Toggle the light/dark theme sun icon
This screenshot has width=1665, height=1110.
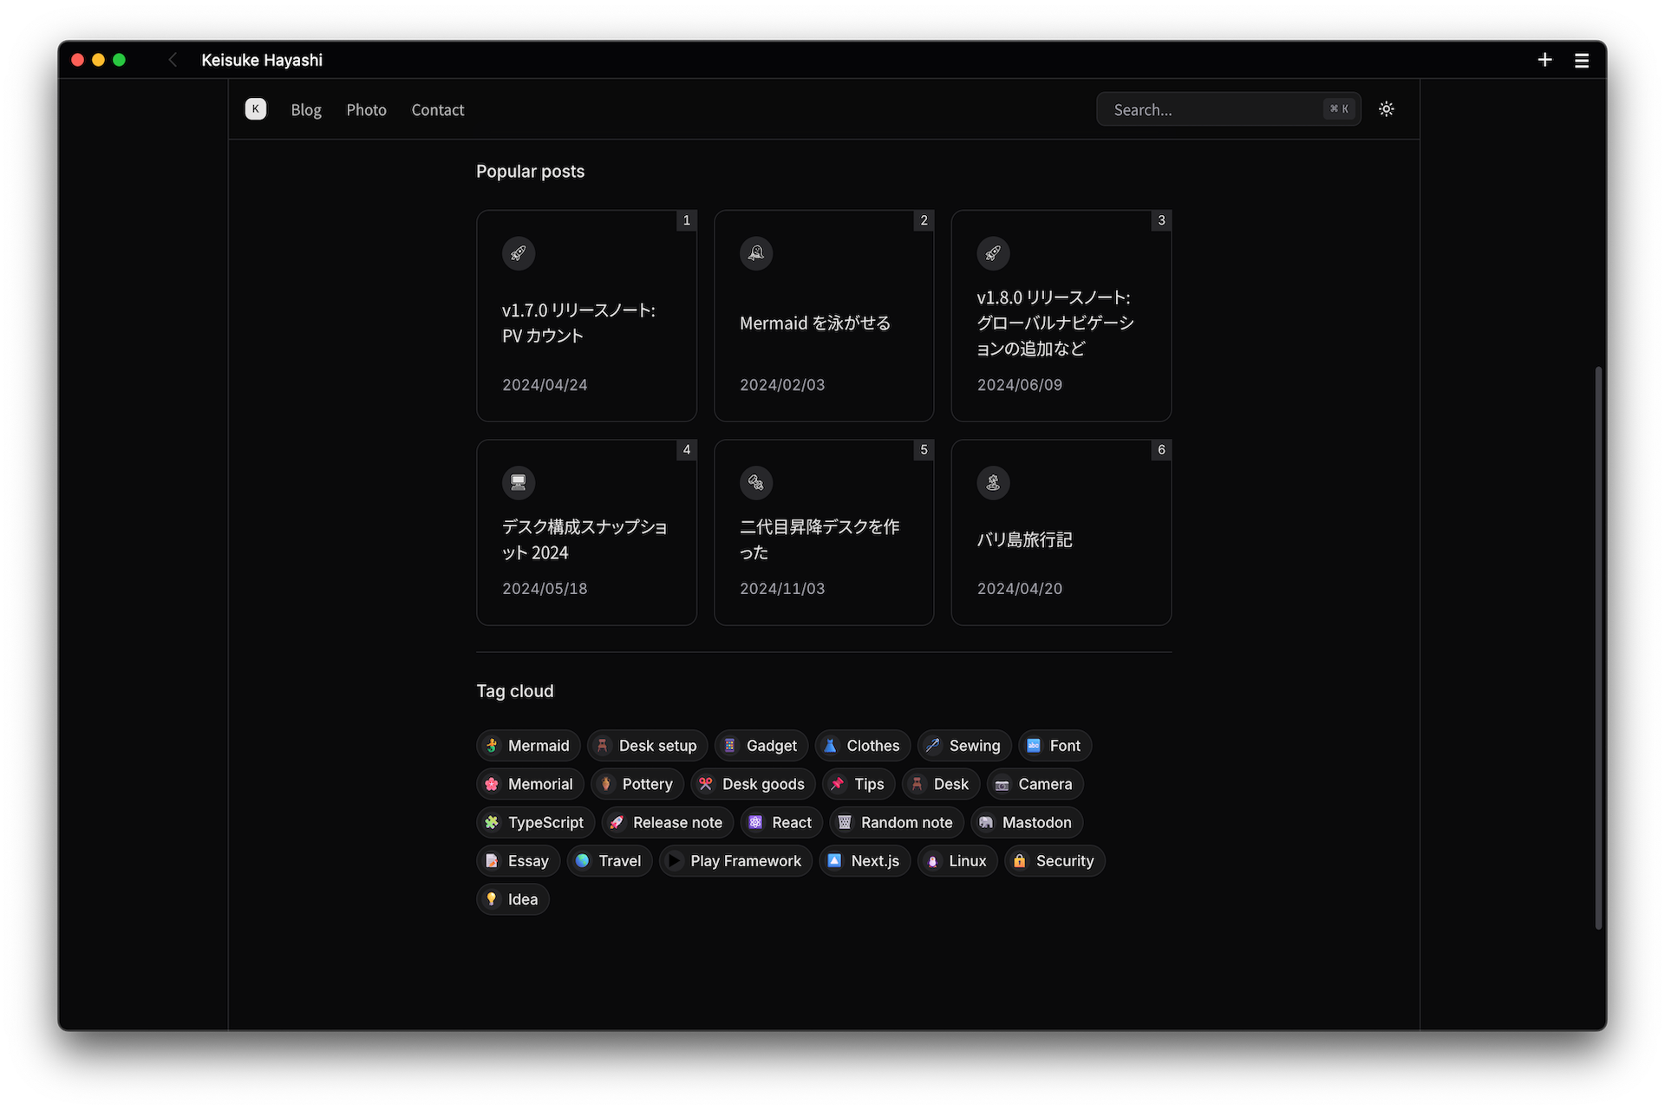(1386, 109)
